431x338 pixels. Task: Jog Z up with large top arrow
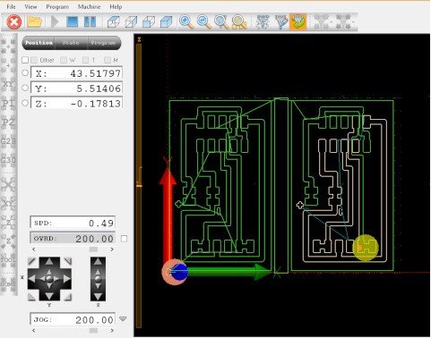click(98, 262)
